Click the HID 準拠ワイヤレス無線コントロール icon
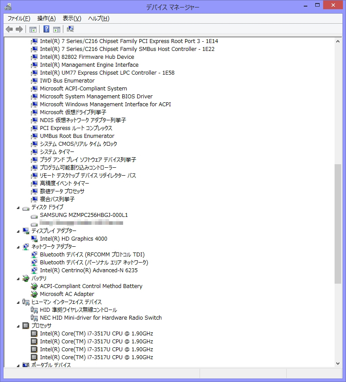This screenshot has height=382, width=346. coord(34,310)
